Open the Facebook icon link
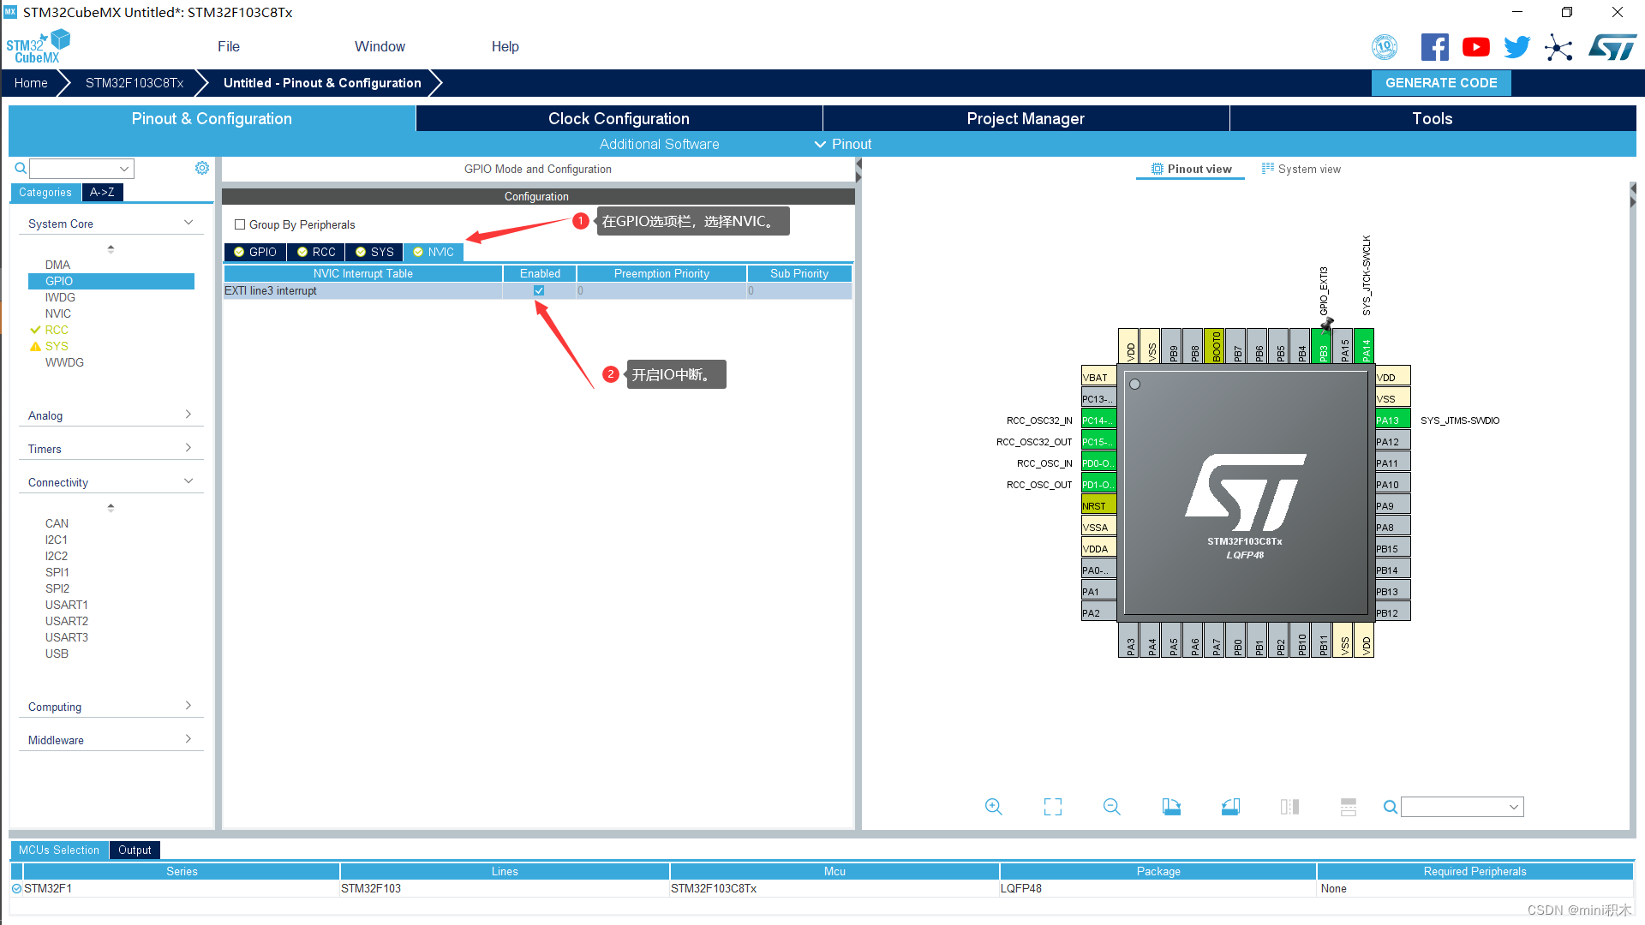 click(x=1435, y=47)
